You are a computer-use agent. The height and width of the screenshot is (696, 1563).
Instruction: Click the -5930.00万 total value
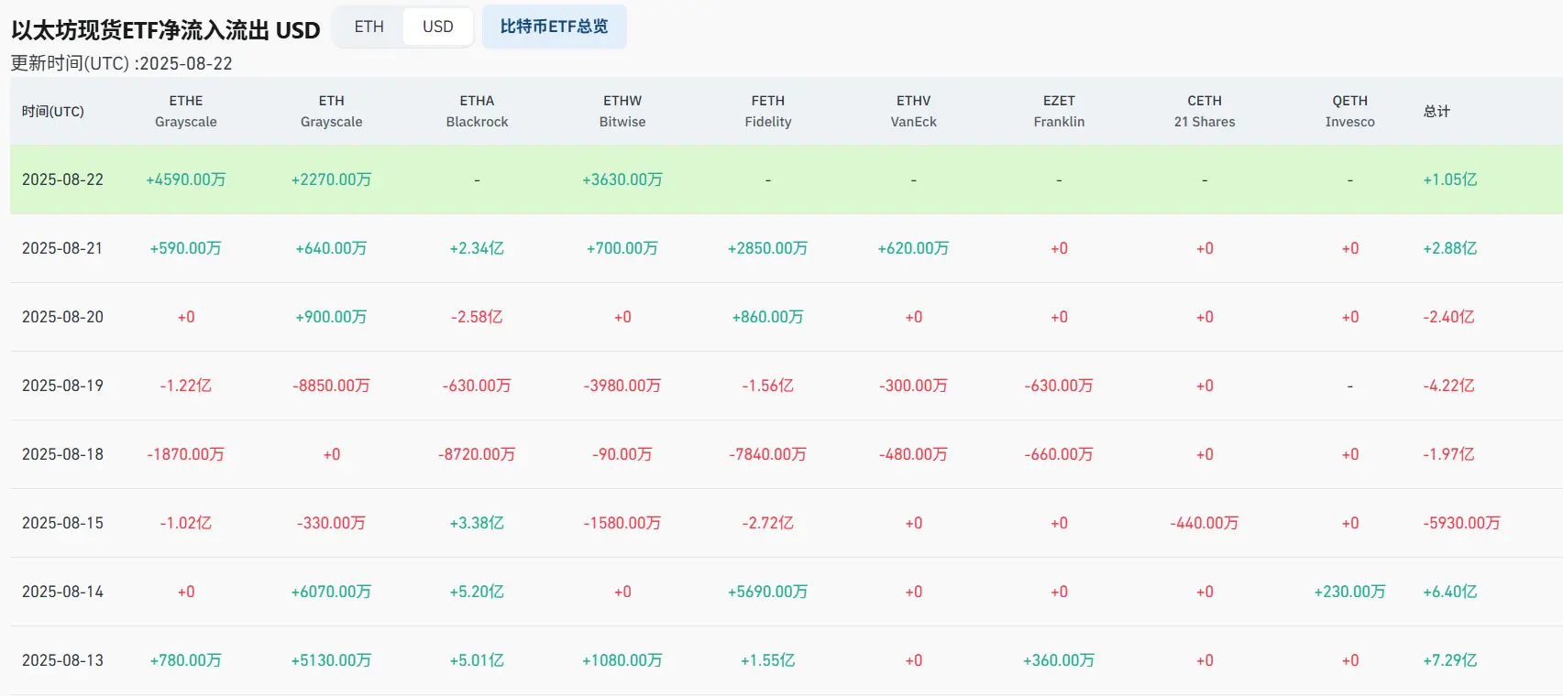click(1461, 523)
